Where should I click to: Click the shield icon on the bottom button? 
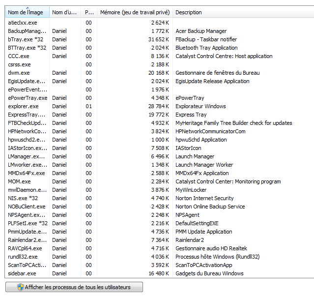click(x=20, y=287)
